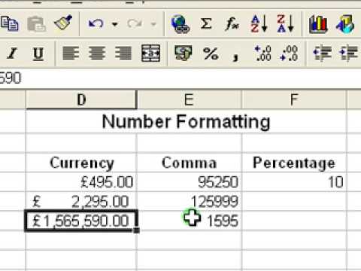Image resolution: width=361 pixels, height=271 pixels.
Task: Select column E header
Action: [190, 100]
